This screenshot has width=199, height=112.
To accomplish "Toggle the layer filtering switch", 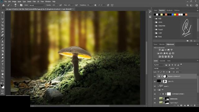I will (x=181, y=64).
